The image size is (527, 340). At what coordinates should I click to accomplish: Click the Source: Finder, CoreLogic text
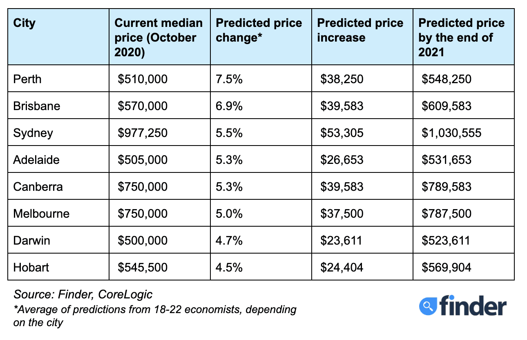83,294
